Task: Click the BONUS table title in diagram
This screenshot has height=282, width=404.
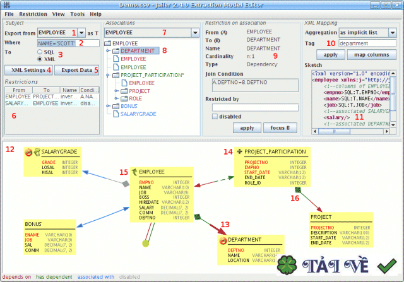Action: pyautogui.click(x=33, y=224)
